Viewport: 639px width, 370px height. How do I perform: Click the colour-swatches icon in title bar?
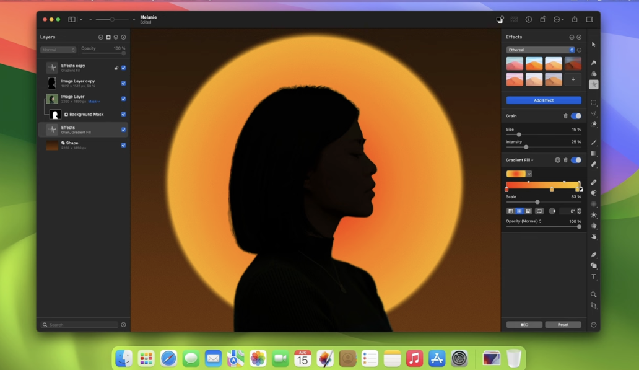point(500,20)
